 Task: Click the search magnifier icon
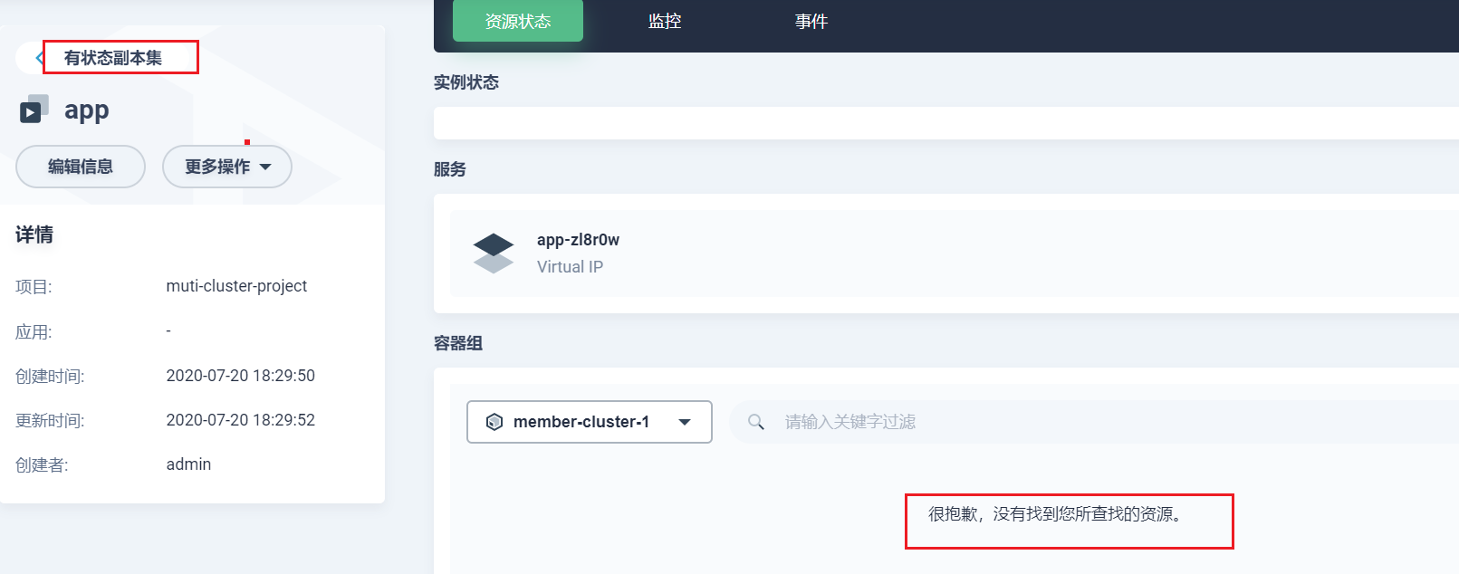click(756, 422)
